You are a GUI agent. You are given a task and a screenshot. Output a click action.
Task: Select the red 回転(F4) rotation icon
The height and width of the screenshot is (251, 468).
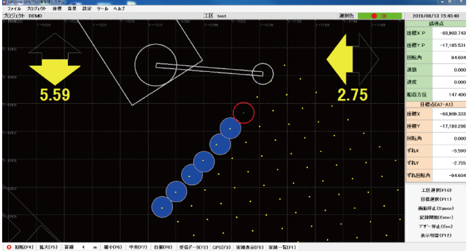point(9,247)
